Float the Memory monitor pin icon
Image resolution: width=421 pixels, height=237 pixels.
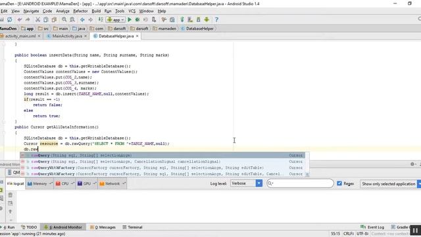pos(51,184)
